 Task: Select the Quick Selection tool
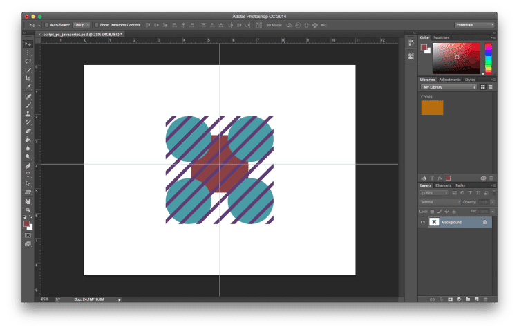(x=28, y=70)
